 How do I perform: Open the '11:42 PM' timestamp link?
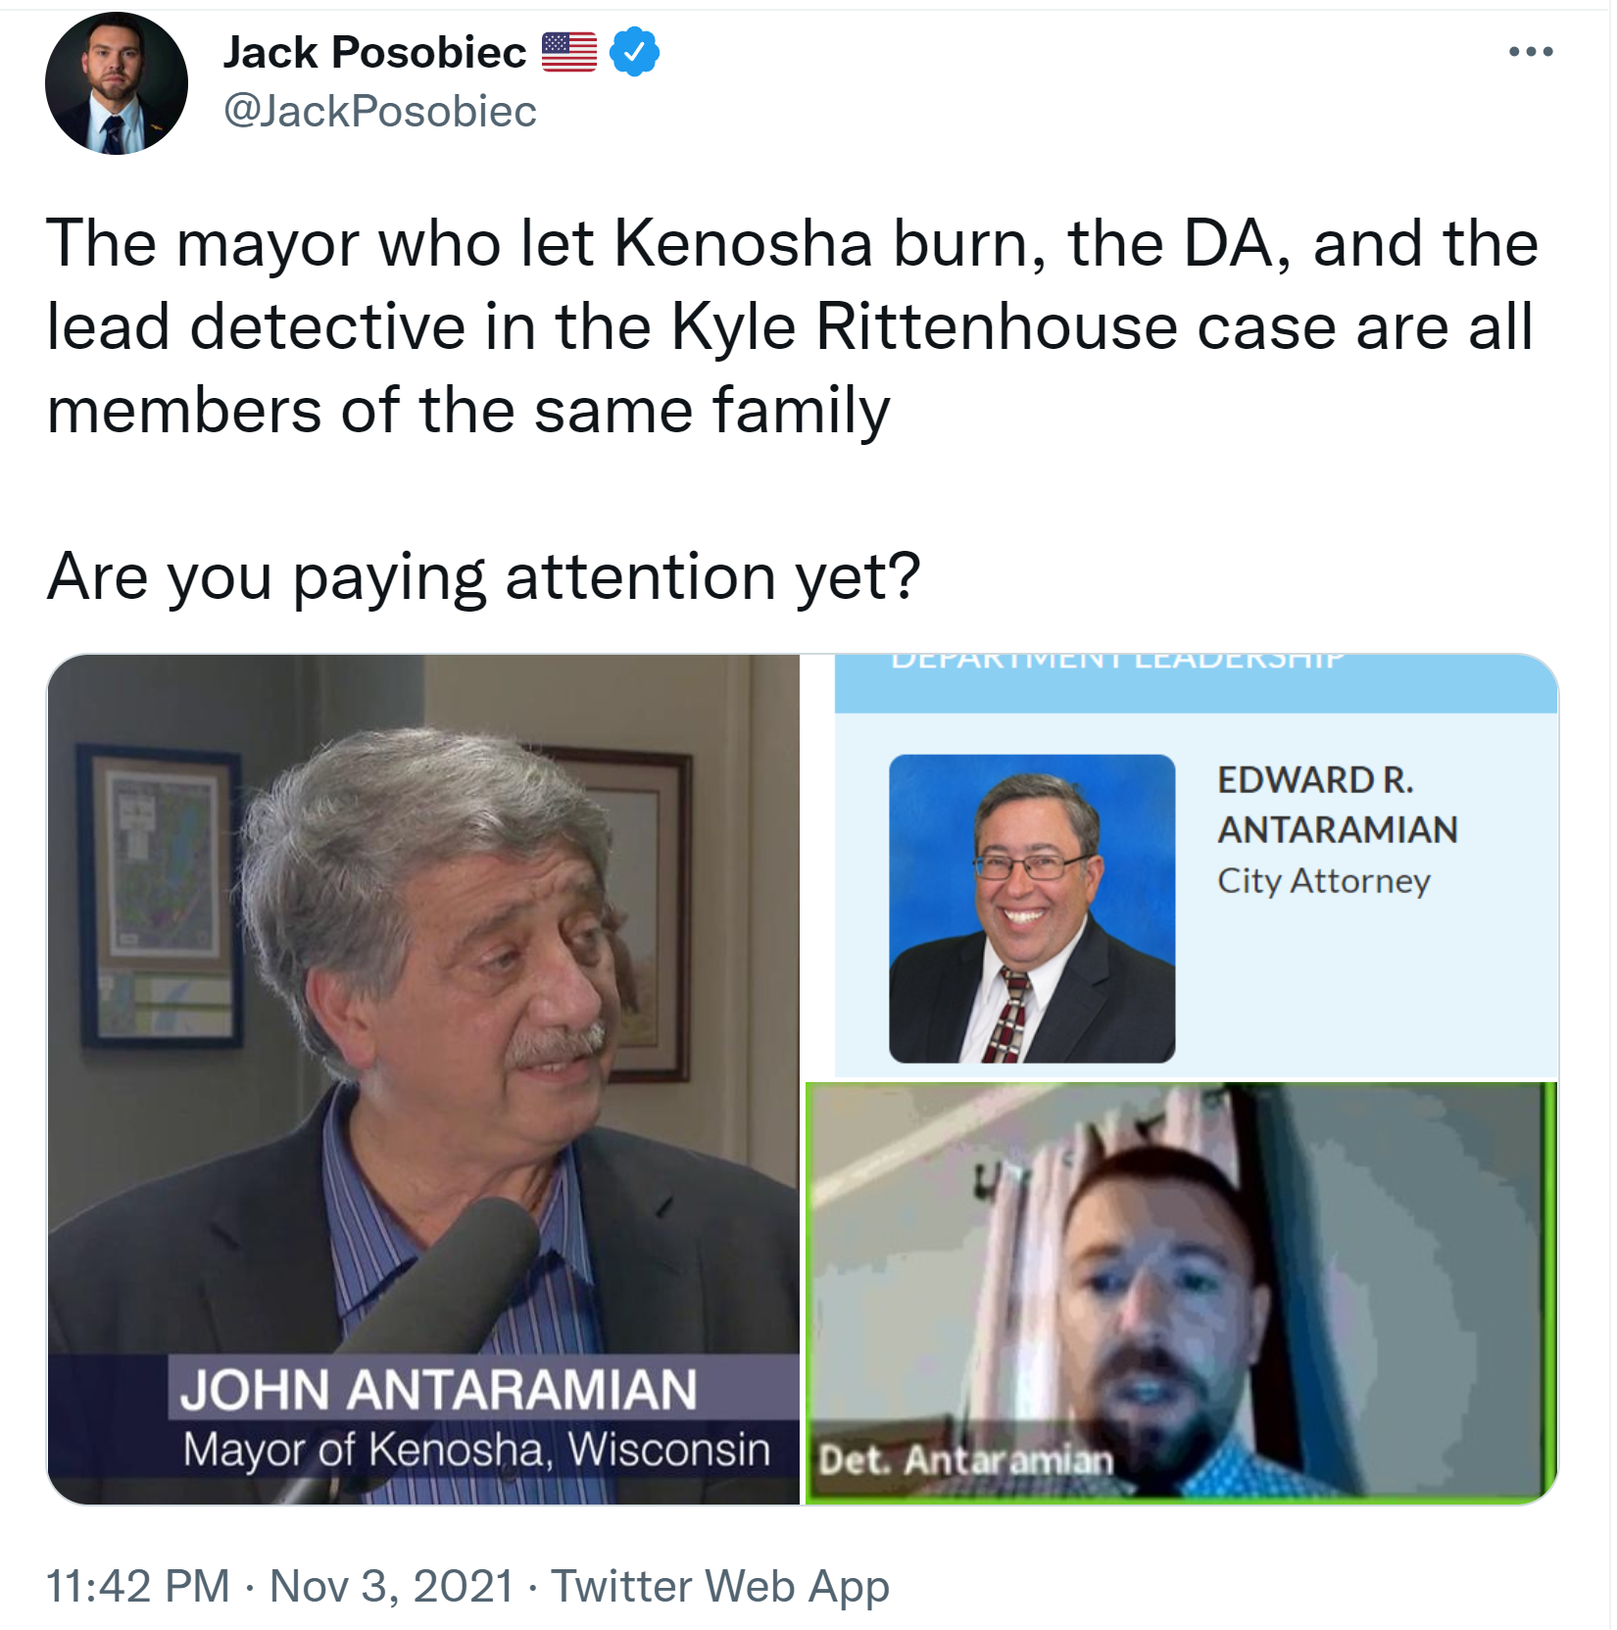coord(138,1586)
